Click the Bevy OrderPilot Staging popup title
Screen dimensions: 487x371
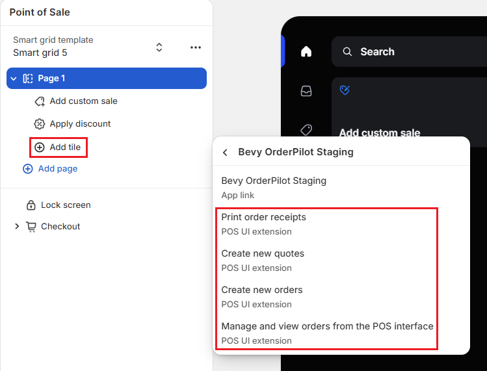(296, 152)
